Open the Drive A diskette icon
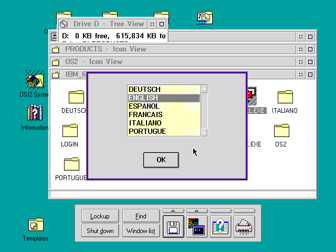Screen dimensions: 336x252 pos(173,227)
